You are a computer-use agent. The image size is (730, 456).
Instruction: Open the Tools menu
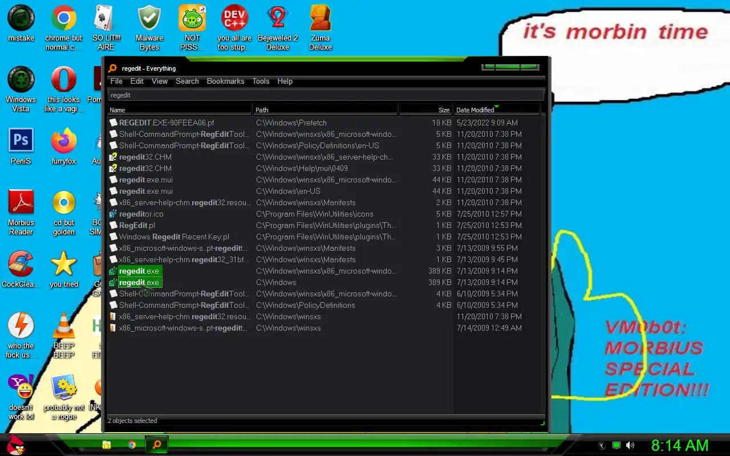(x=261, y=81)
